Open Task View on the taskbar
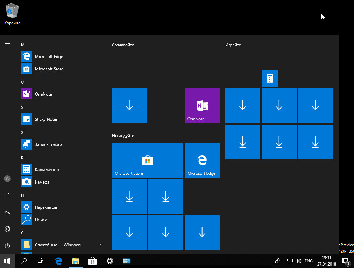Viewport: 354px width, 268px height. [x=41, y=261]
